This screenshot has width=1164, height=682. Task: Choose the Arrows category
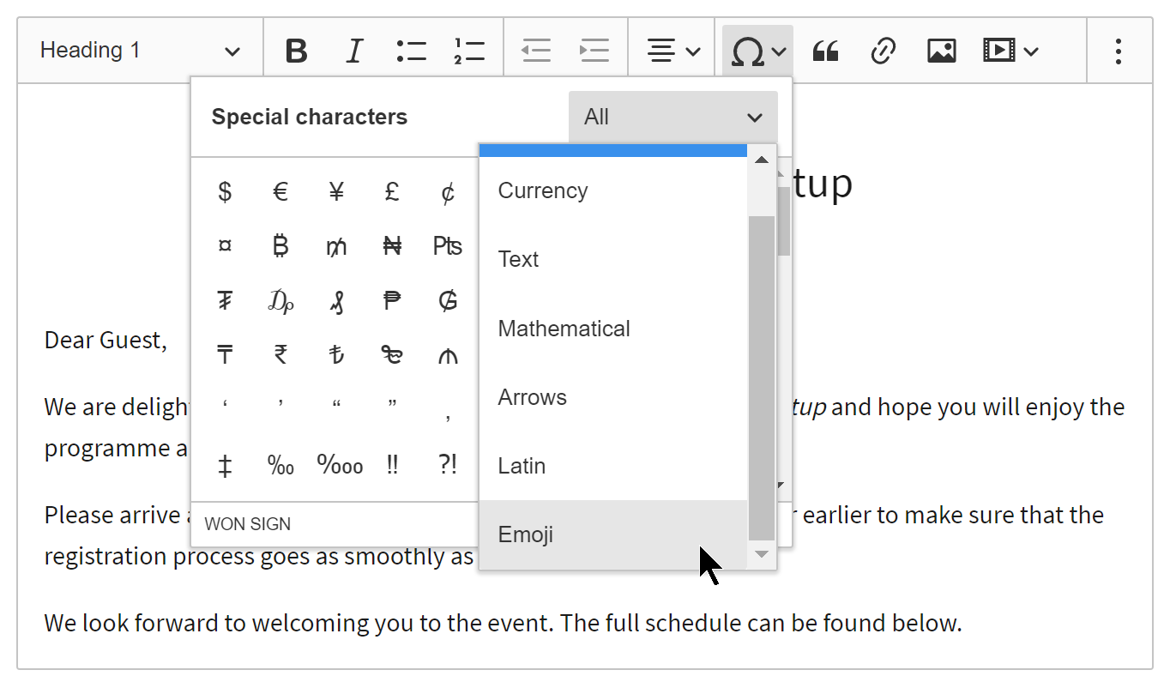[612, 397]
